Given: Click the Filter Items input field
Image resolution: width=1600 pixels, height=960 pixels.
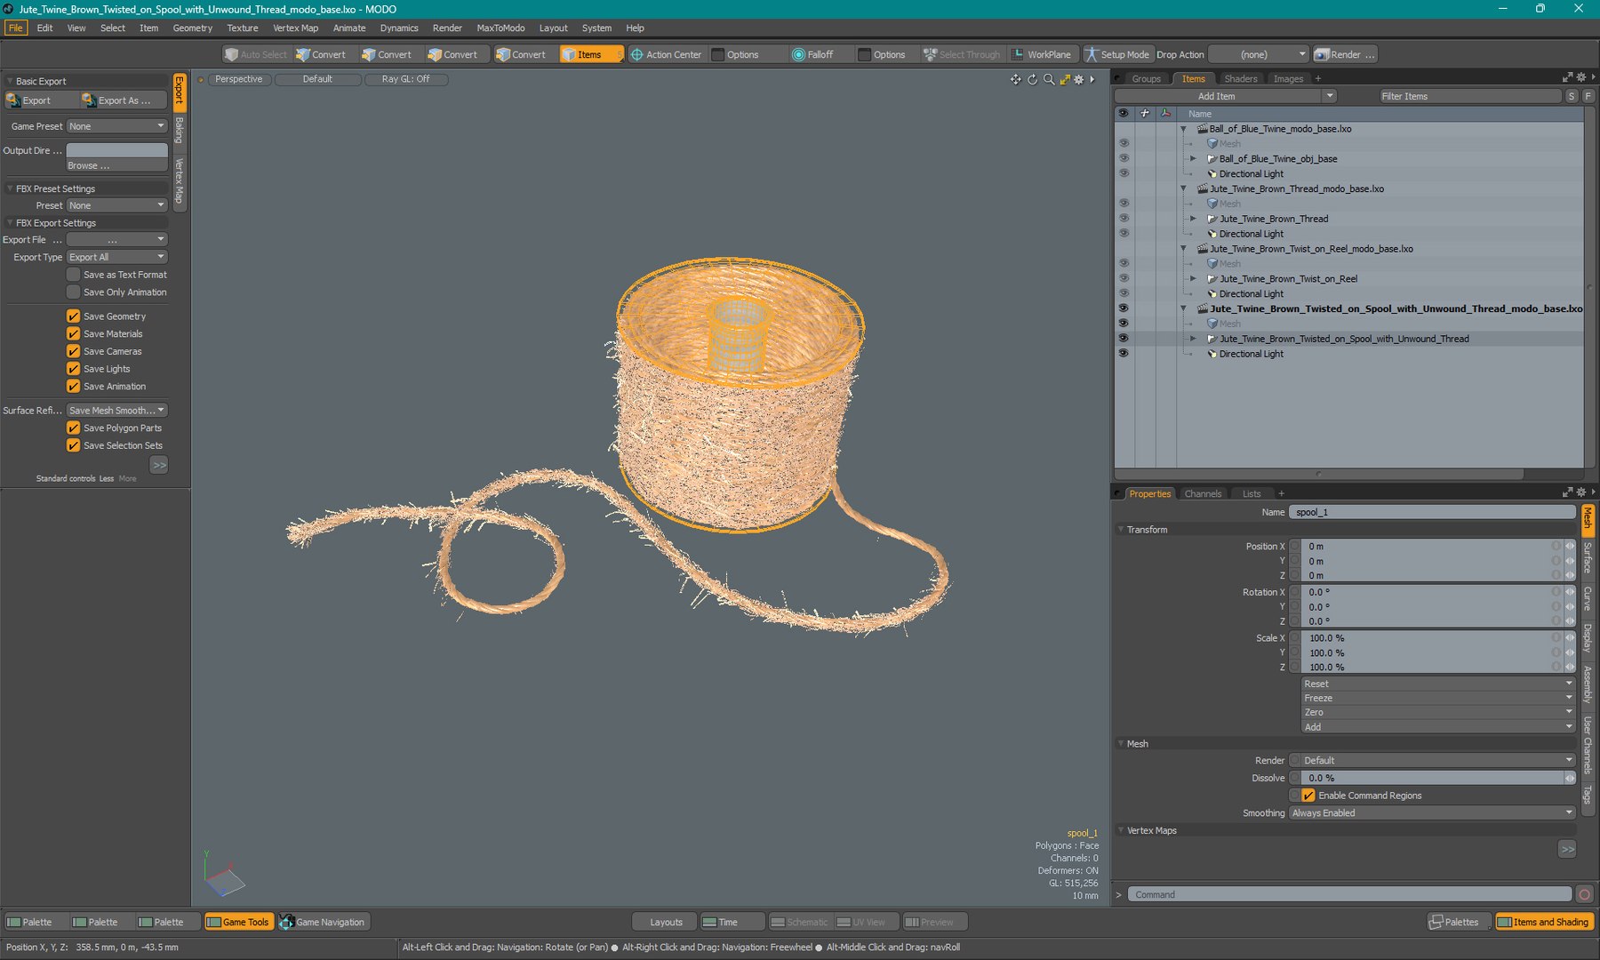Looking at the screenshot, I should (1470, 96).
